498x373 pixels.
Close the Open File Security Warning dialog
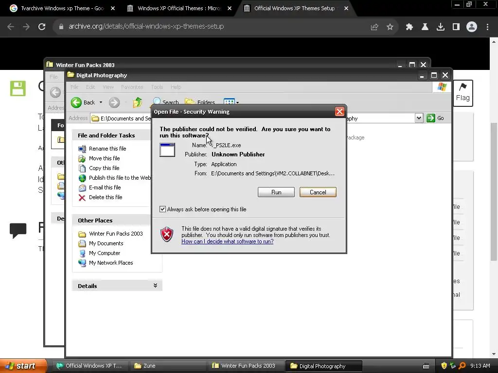(x=339, y=112)
